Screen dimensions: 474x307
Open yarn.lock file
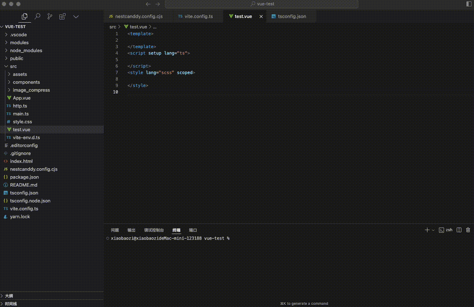click(x=52, y=216)
